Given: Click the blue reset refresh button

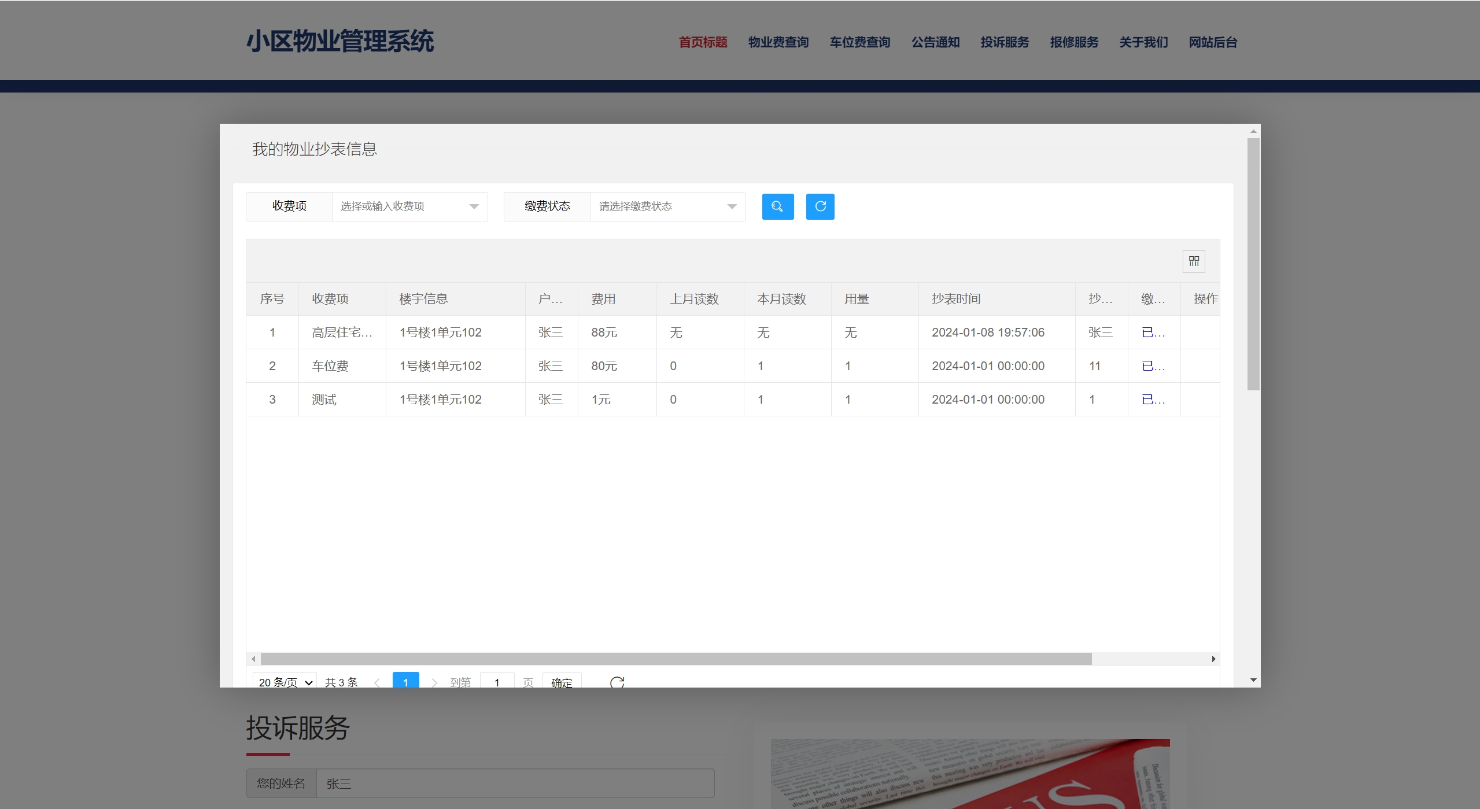Looking at the screenshot, I should [820, 206].
